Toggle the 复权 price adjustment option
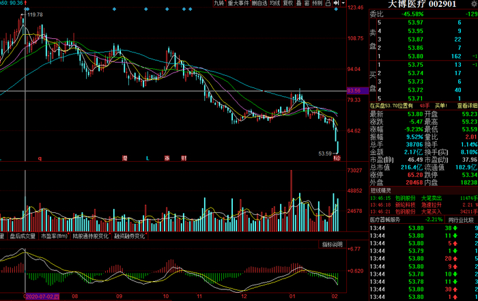Viewport: 478px width, 301px height. pos(288,3)
